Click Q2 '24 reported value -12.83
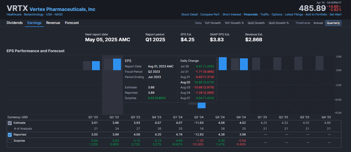351x152 pixels. 199,135
